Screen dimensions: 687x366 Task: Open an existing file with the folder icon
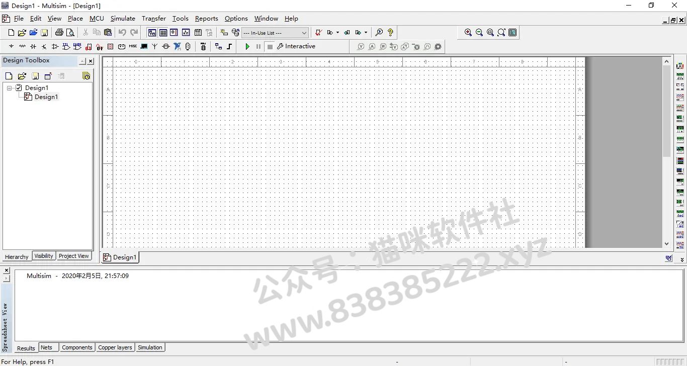pyautogui.click(x=22, y=33)
